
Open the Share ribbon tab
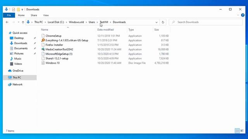coord(34,15)
